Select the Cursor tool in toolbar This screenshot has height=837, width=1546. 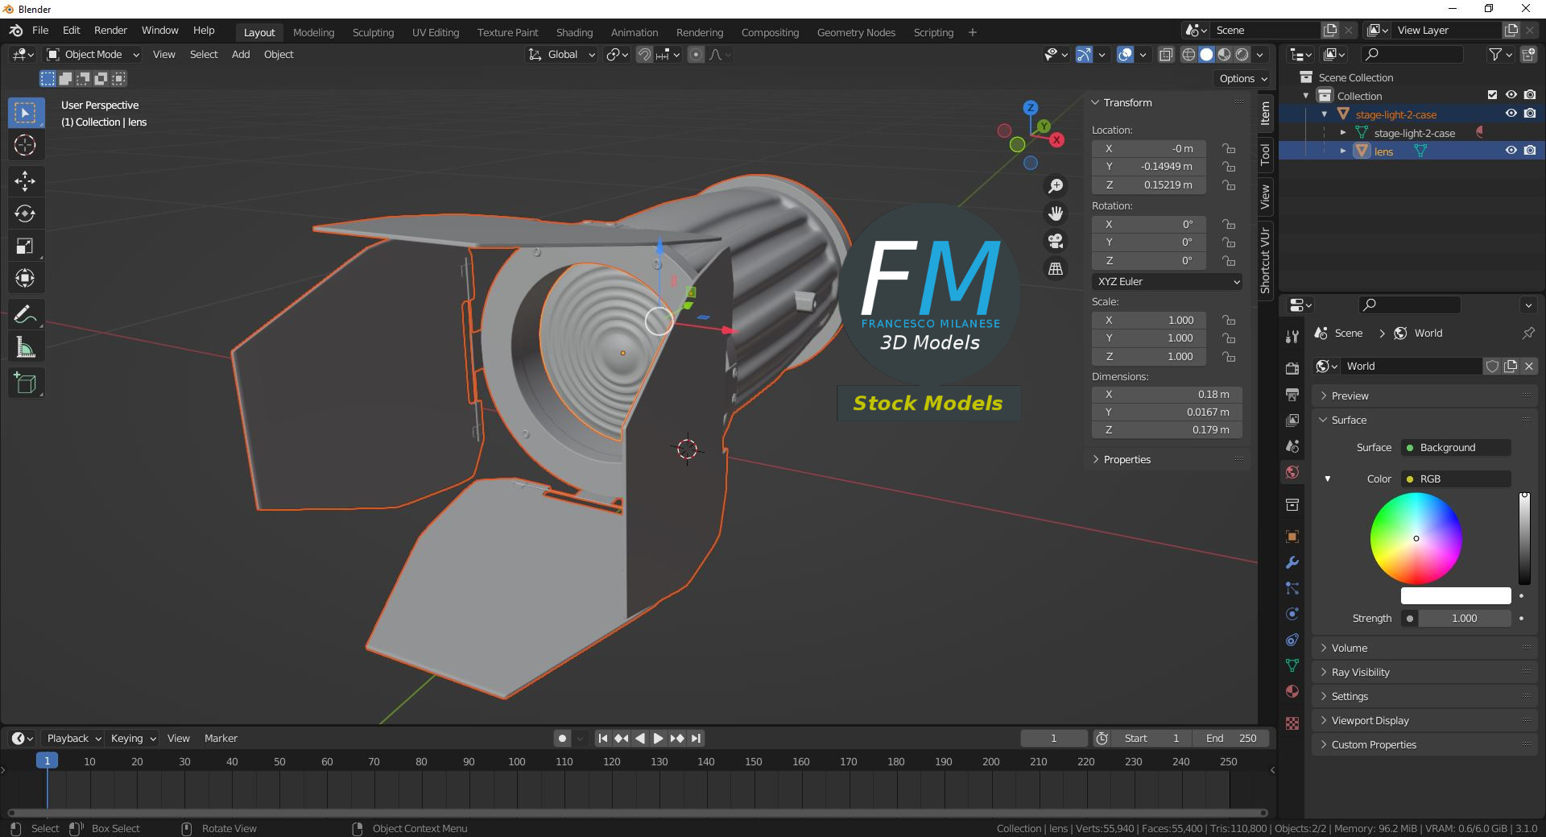point(25,146)
